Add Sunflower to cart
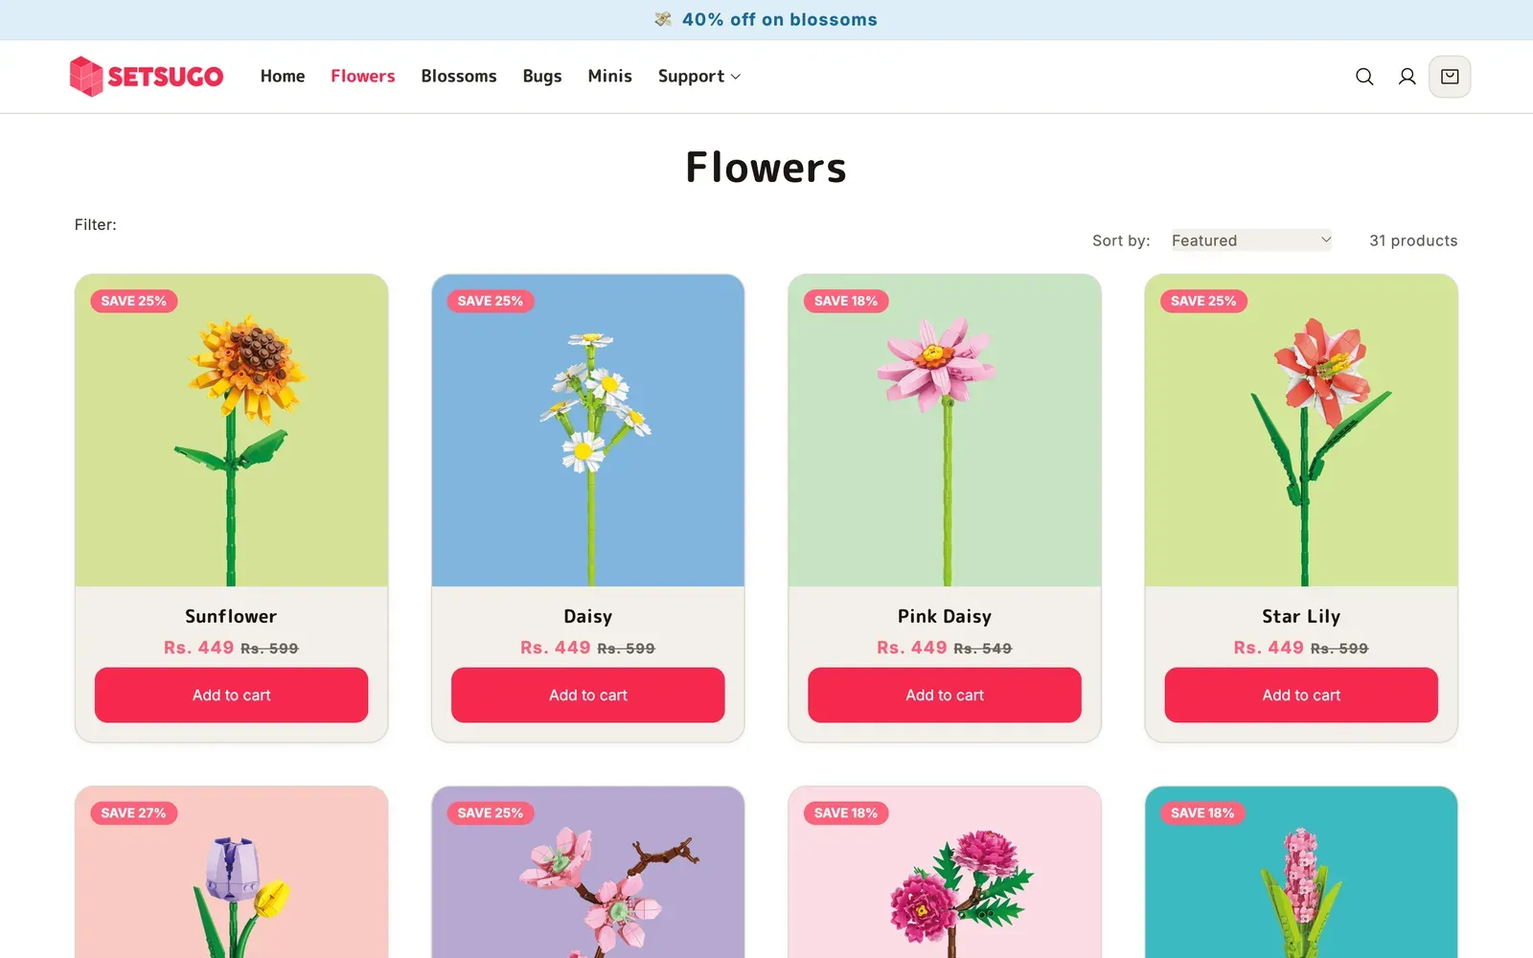This screenshot has height=958, width=1533. coord(231,695)
